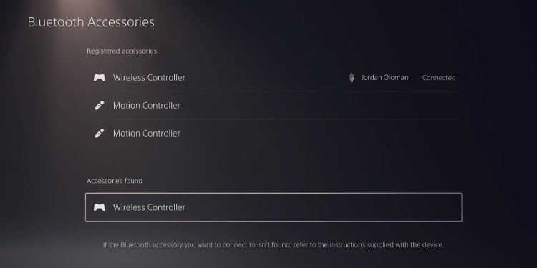Viewport: 537px width, 268px height.
Task: Click the help text about accessory not found
Action: click(274, 244)
